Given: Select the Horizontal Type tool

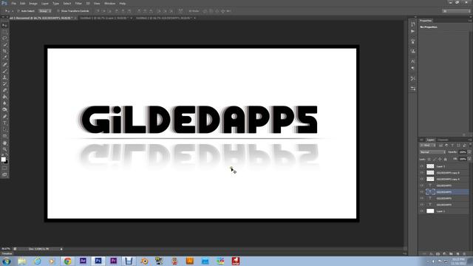Looking at the screenshot, I should pos(4,123).
